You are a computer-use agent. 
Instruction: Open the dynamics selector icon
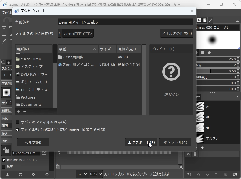(6, 150)
